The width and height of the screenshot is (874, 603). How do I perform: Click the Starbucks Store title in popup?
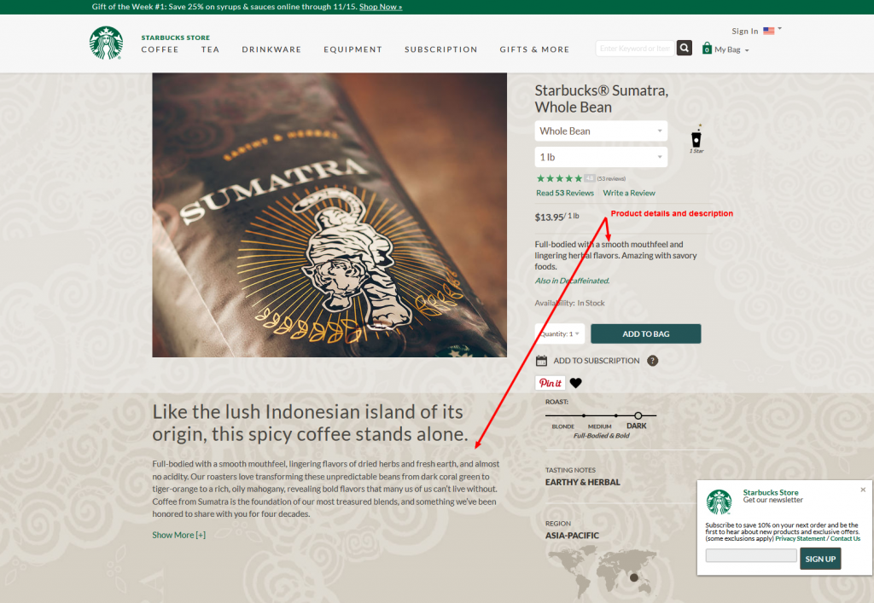click(x=771, y=492)
